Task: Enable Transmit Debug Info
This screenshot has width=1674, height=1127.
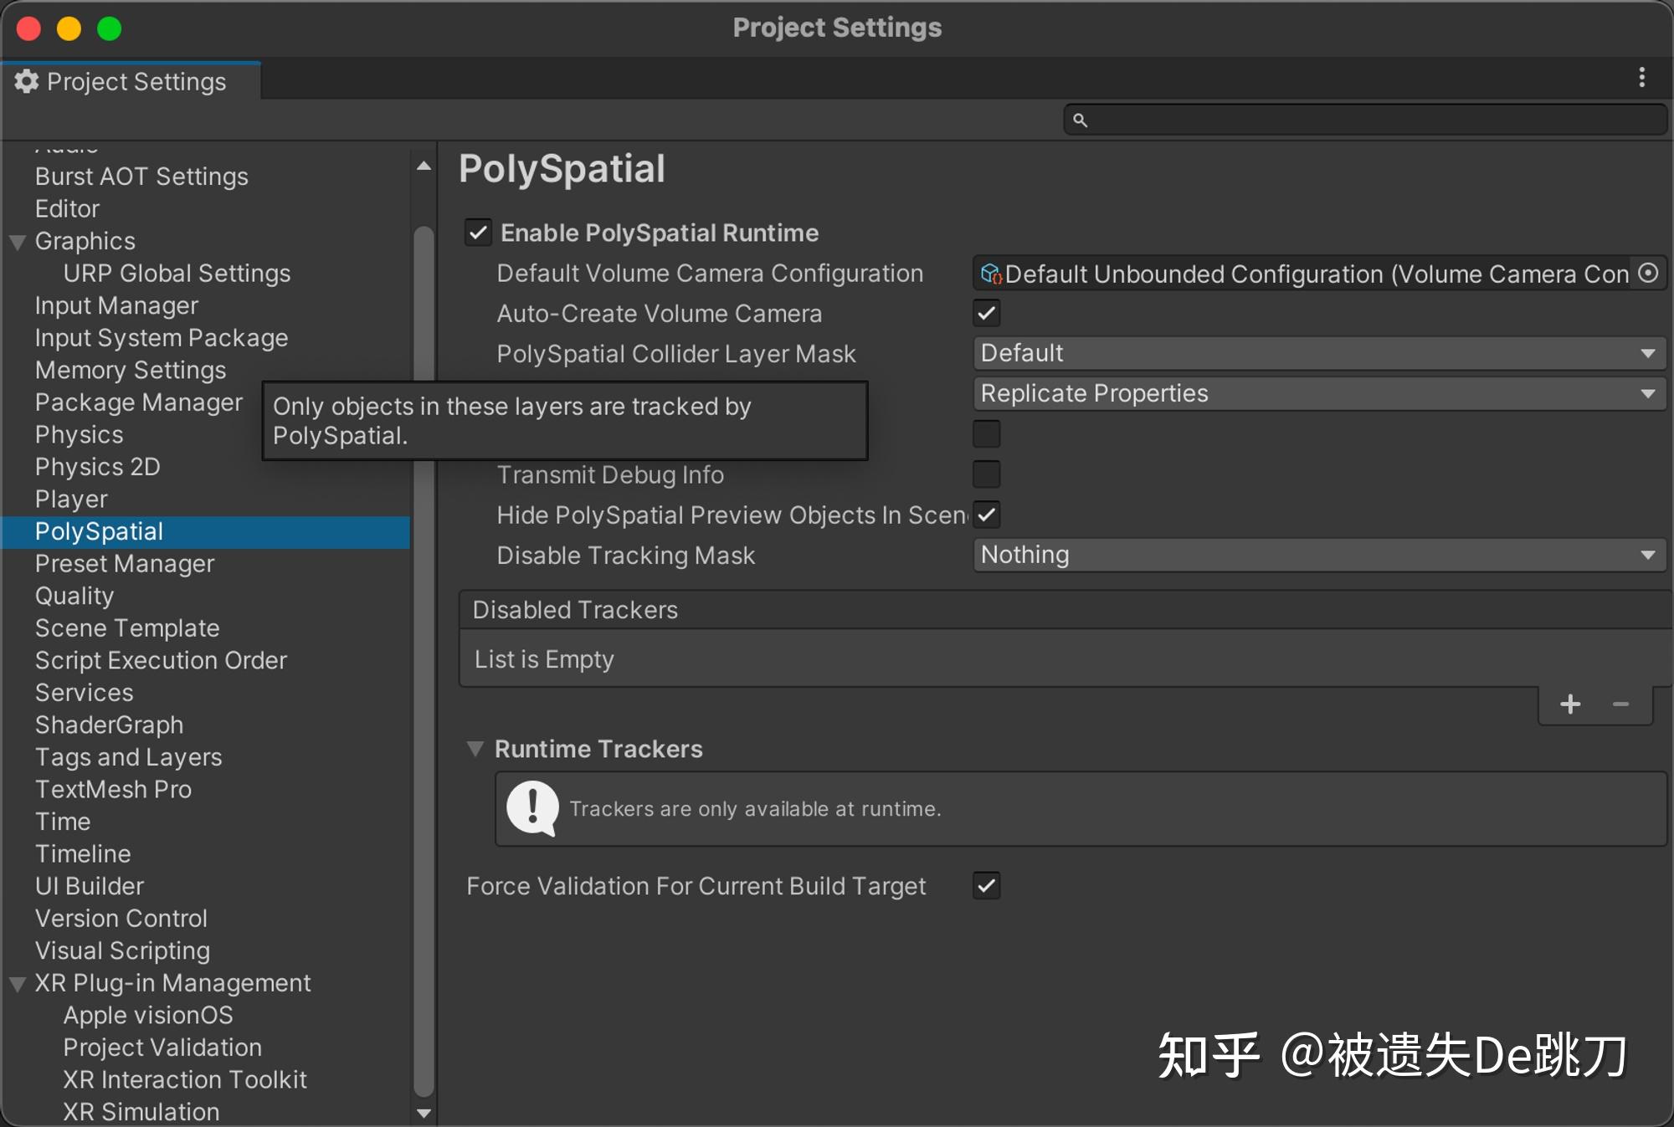Action: pos(986,474)
